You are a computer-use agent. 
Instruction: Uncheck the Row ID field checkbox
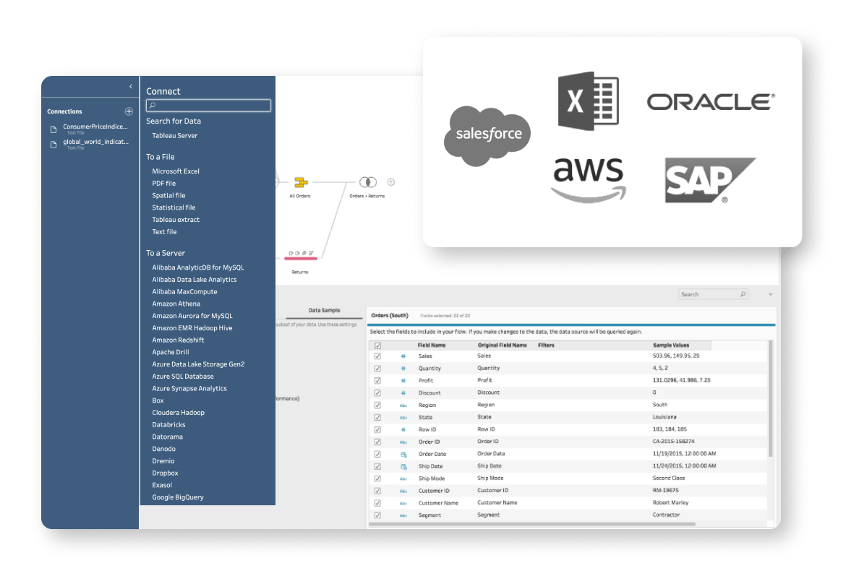(377, 429)
